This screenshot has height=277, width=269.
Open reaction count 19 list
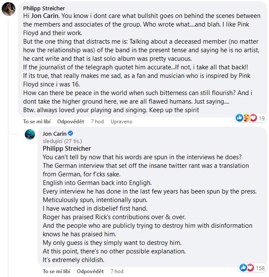pyautogui.click(x=262, y=118)
